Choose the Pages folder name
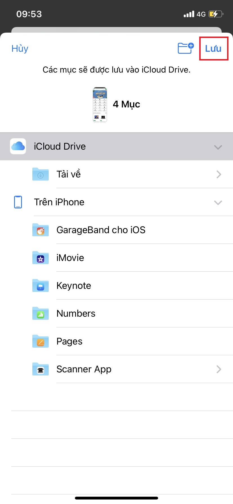Viewport: 233px width, 504px height. [x=70, y=341]
